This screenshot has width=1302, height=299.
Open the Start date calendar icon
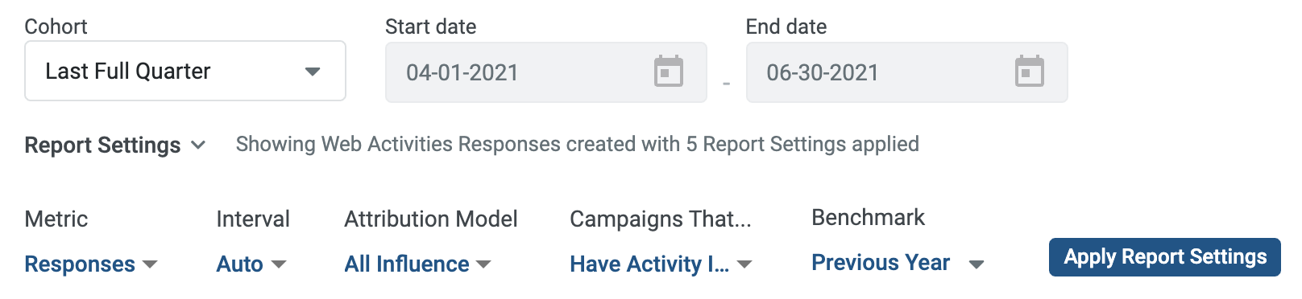(668, 72)
